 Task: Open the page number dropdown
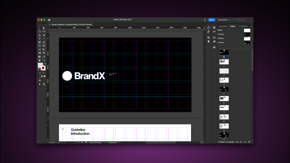[75, 143]
